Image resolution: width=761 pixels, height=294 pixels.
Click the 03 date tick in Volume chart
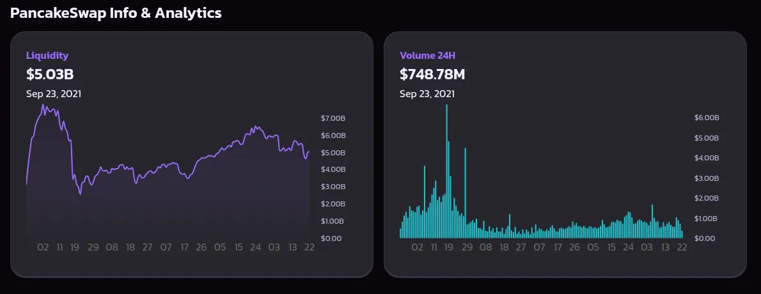(647, 247)
